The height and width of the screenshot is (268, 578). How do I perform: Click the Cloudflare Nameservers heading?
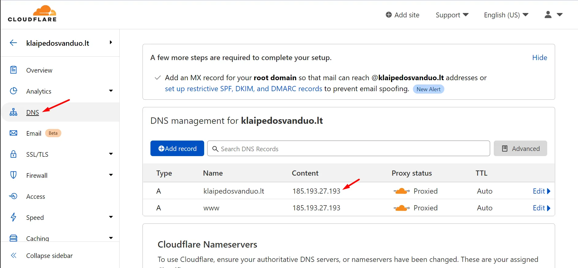[207, 245]
